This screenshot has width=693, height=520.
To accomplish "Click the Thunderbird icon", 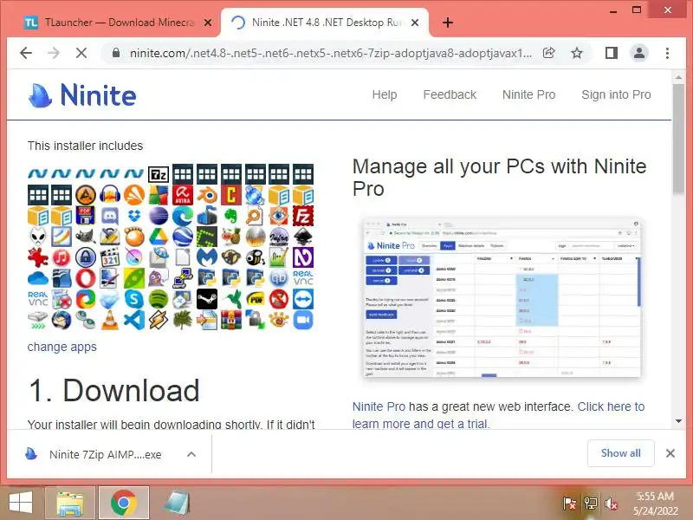I will pyautogui.click(x=62, y=320).
